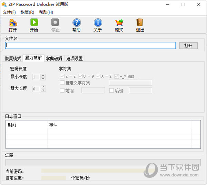Image resolution: width=207 pixels, height=185 pixels.
Task: Start recovery with the 开始 play icon
Action: (x=34, y=22)
